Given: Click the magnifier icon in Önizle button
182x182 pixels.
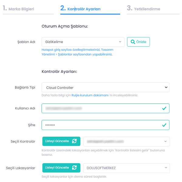Looking at the screenshot, I should point(133,42).
